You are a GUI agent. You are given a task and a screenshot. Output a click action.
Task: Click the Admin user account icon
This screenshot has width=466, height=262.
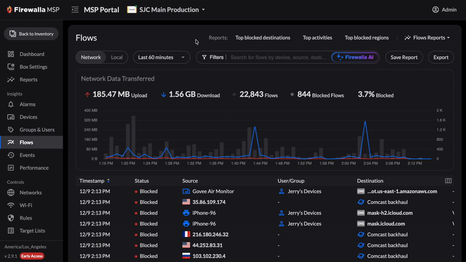click(x=435, y=10)
